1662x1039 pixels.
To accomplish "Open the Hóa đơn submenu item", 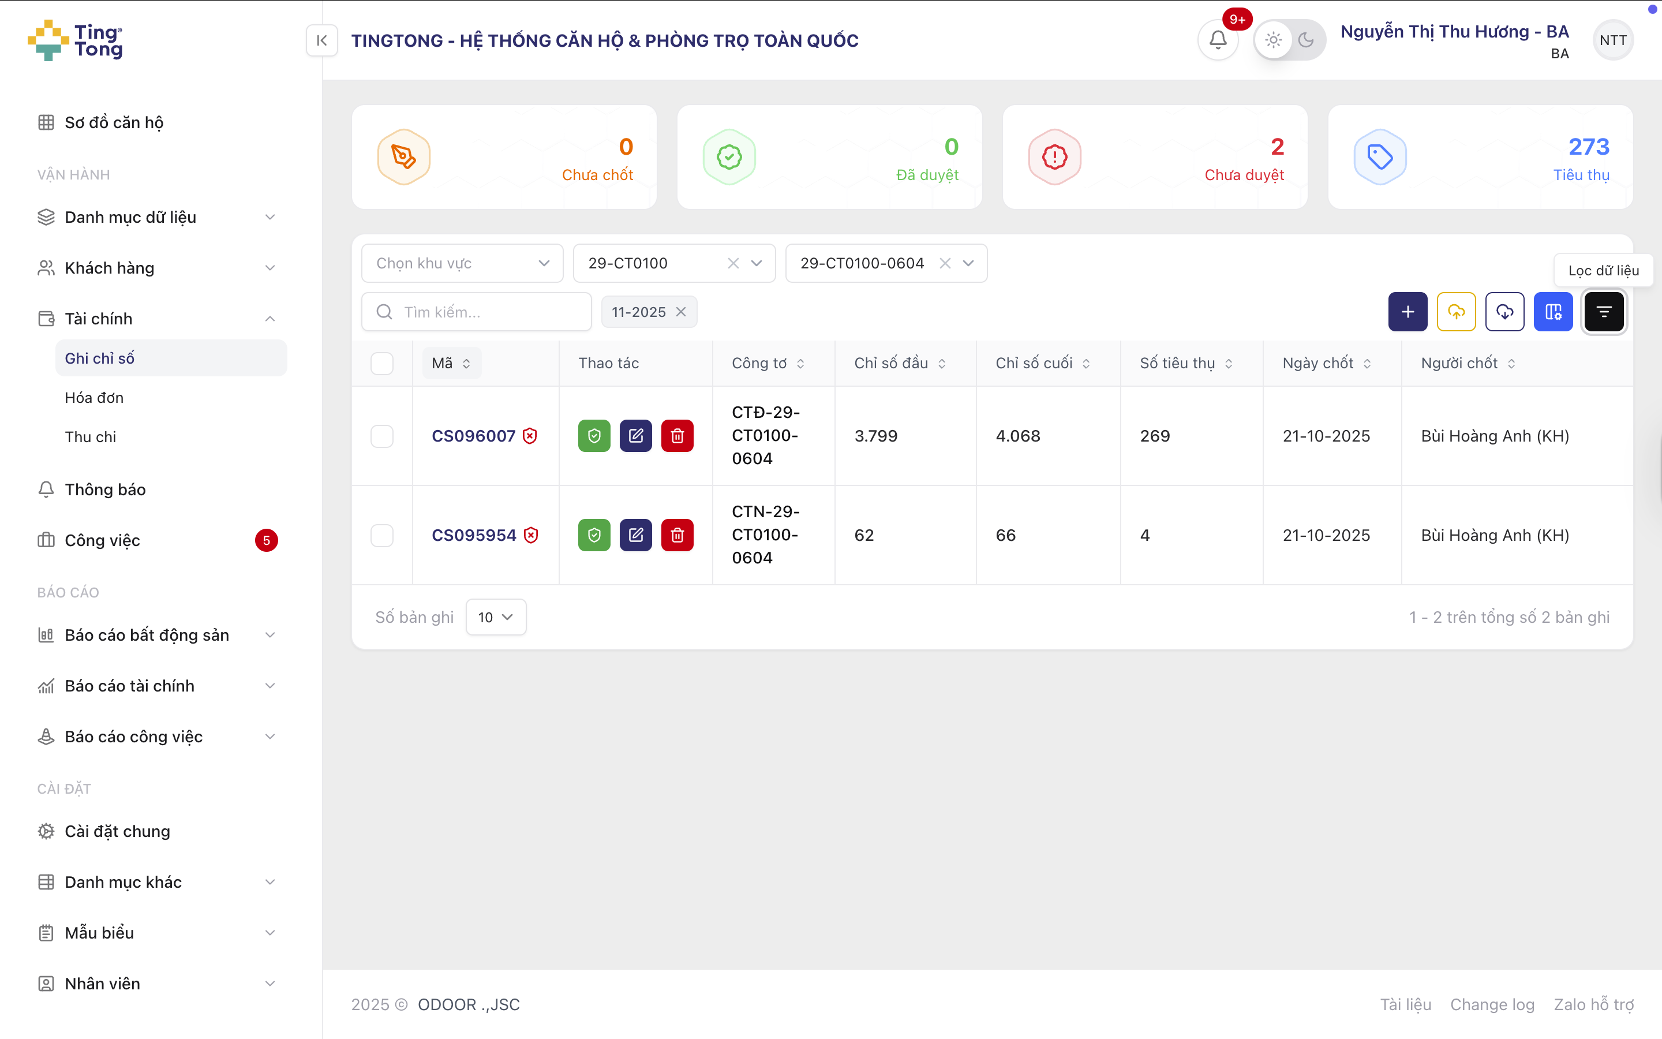I will tap(94, 397).
